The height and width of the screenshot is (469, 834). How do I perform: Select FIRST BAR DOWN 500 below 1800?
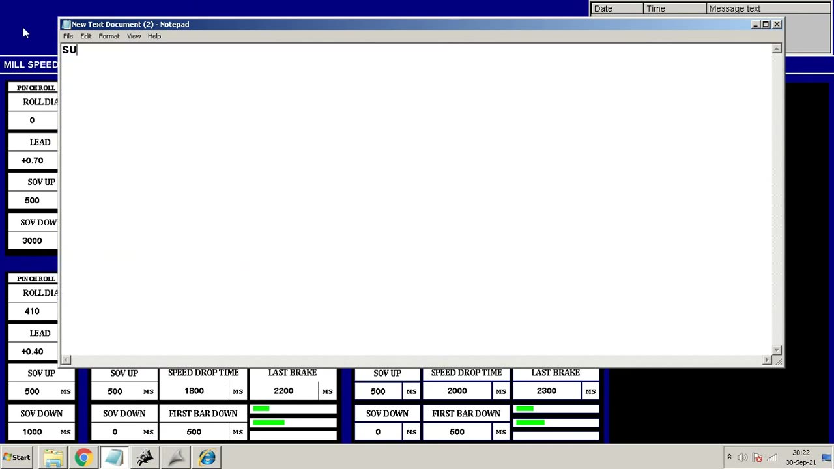click(194, 432)
